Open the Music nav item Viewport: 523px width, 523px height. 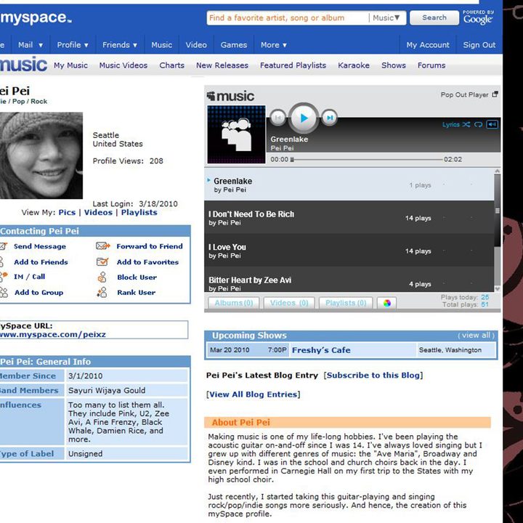161,45
